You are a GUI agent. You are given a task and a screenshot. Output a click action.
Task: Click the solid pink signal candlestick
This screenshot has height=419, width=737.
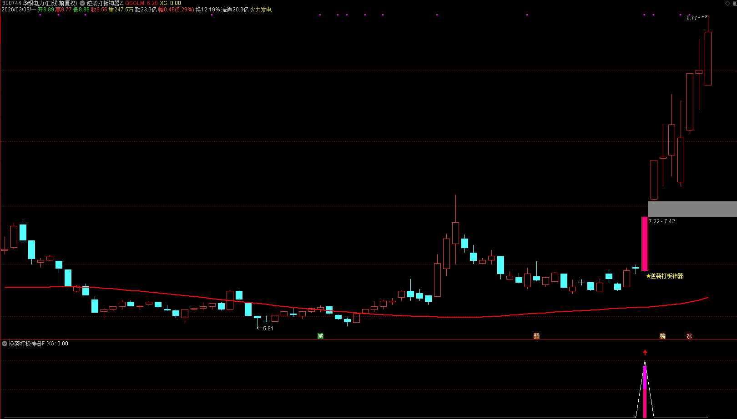tap(645, 244)
